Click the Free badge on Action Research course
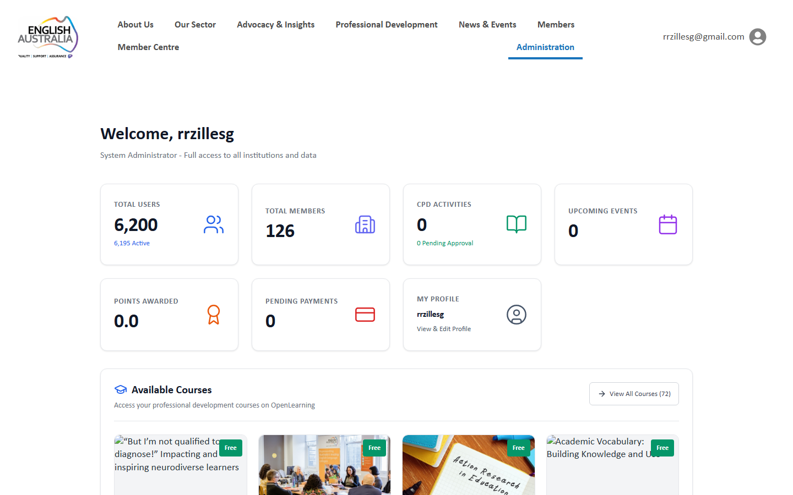 519,448
